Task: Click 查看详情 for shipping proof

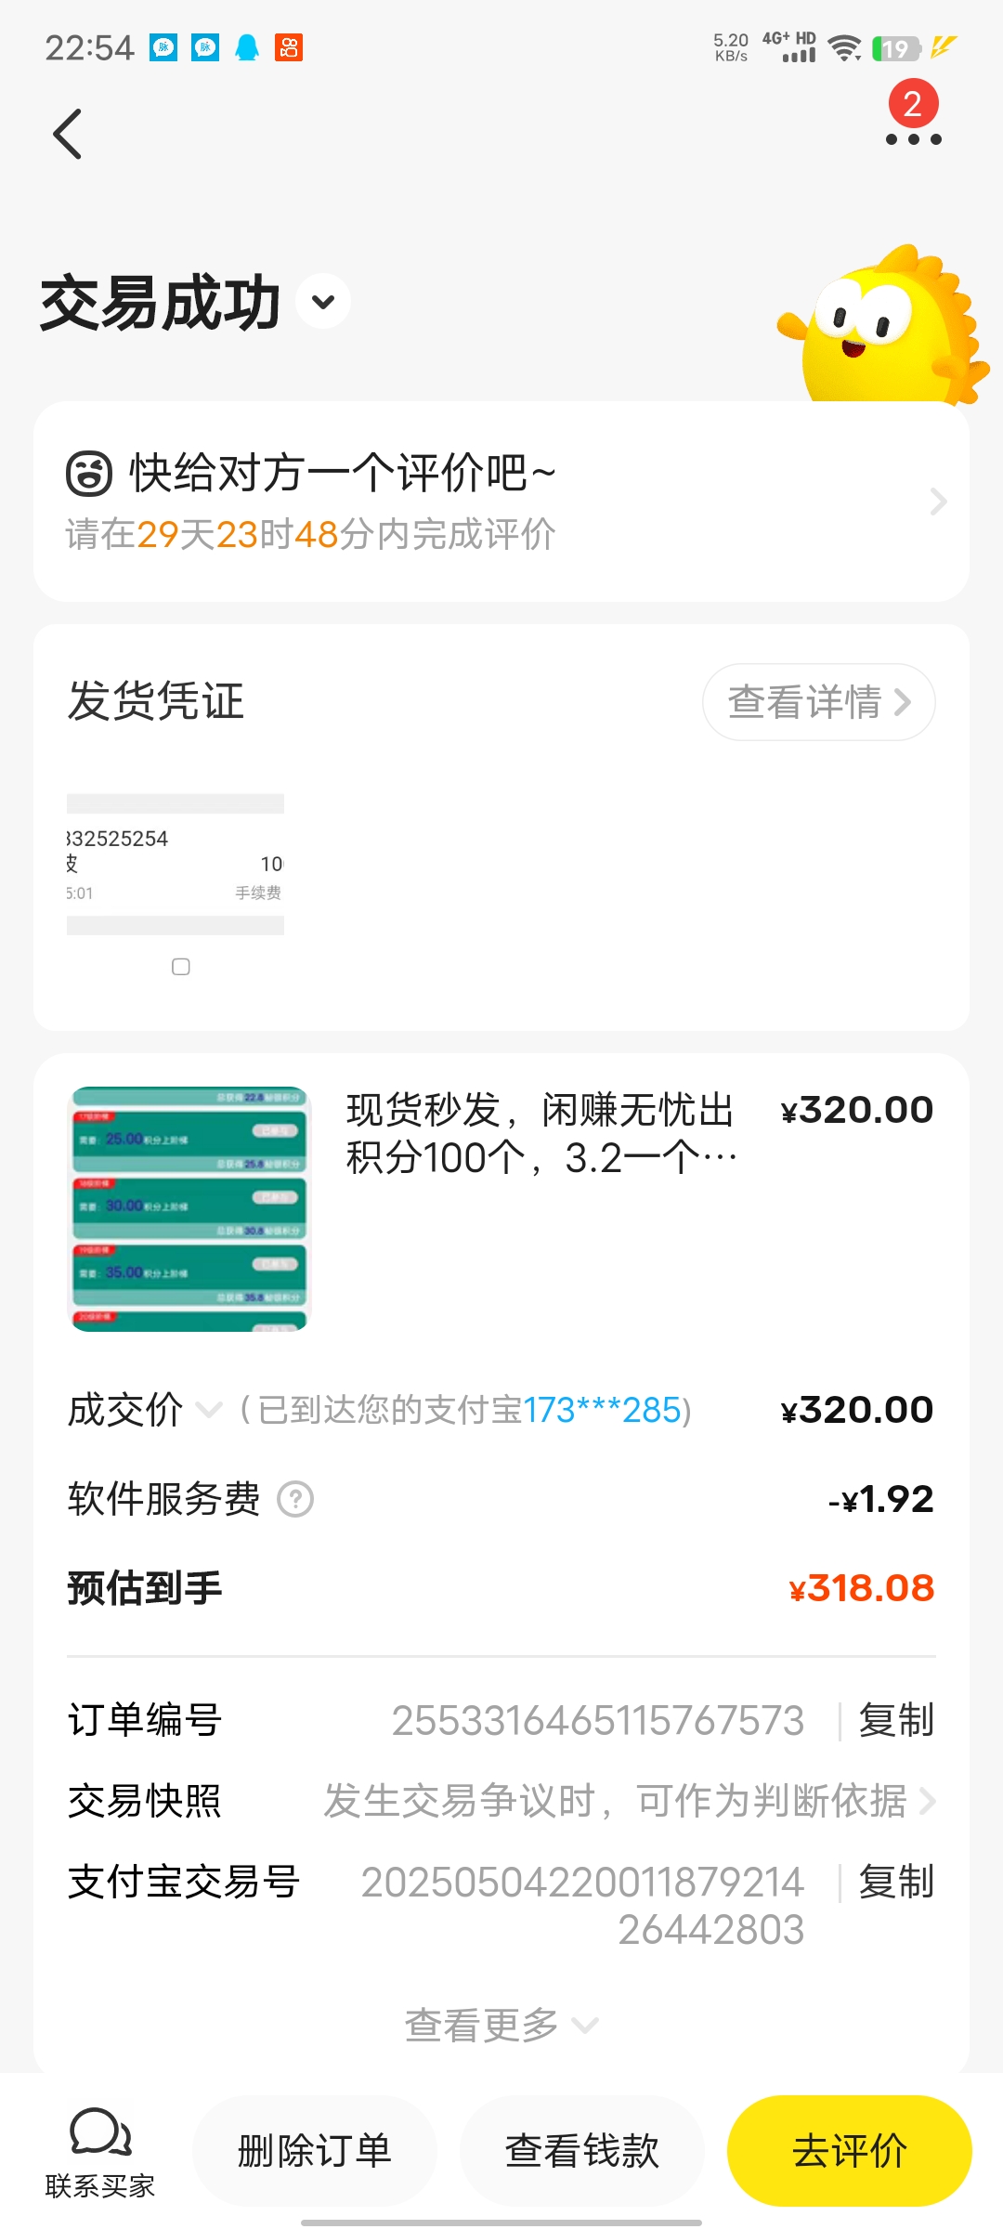Action: 818,702
